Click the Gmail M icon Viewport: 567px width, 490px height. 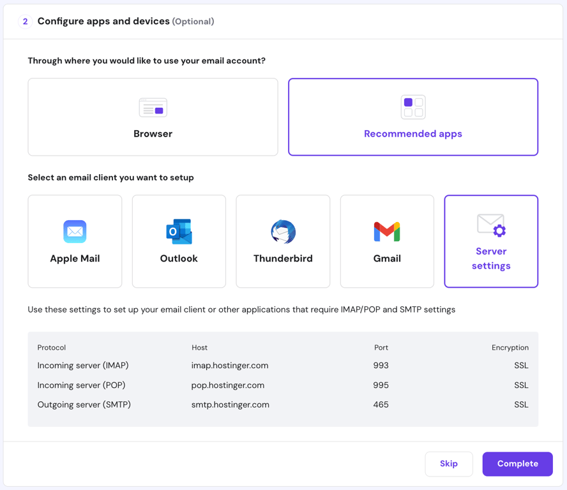click(x=387, y=231)
